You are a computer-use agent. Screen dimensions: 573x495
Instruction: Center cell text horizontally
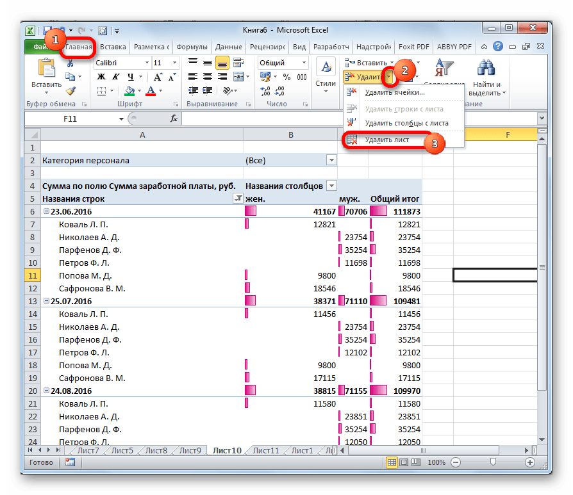click(x=208, y=77)
